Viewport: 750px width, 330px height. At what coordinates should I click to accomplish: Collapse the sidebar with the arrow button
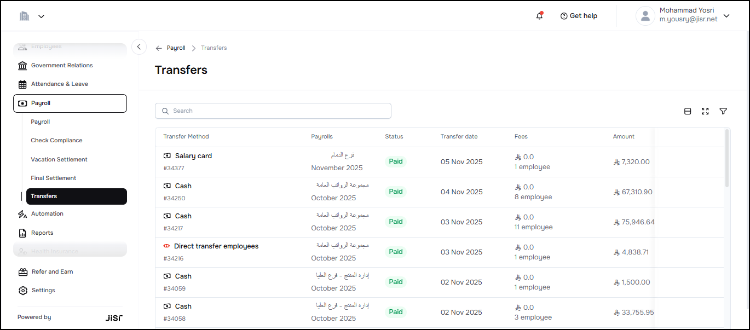139,47
